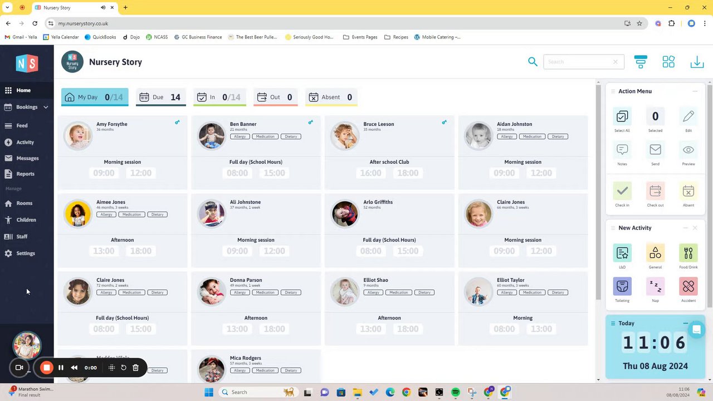This screenshot has width=713, height=401.
Task: Pause the screen recording
Action: click(x=61, y=368)
